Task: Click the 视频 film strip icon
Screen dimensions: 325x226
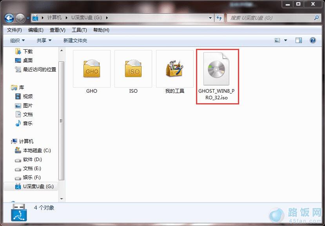Action: pyautogui.click(x=18, y=96)
